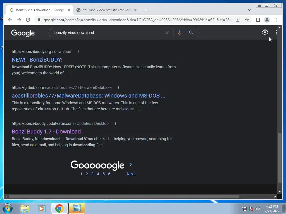Image resolution: width=286 pixels, height=214 pixels.
Task: Click the vertical scrollbar thumb
Action: [x=280, y=158]
